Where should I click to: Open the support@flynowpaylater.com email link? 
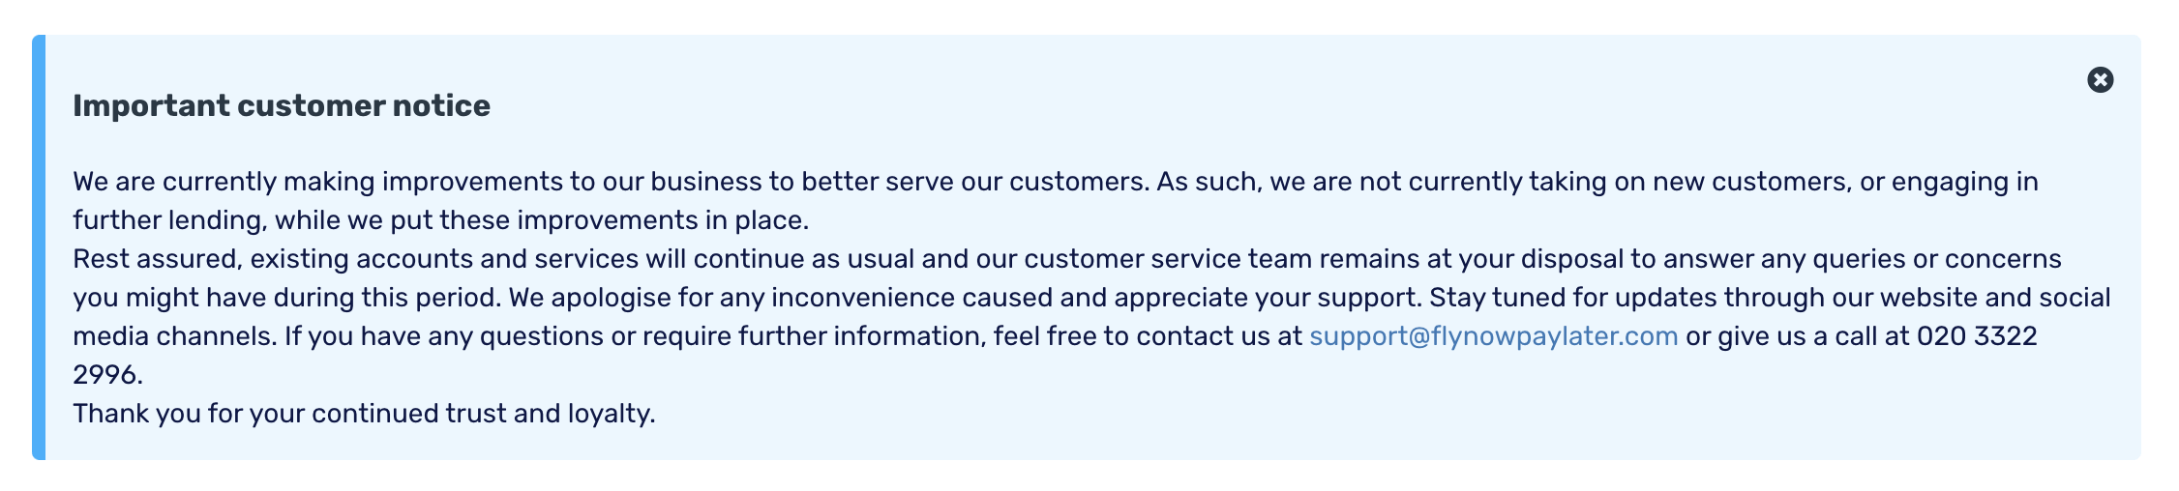pos(1493,336)
